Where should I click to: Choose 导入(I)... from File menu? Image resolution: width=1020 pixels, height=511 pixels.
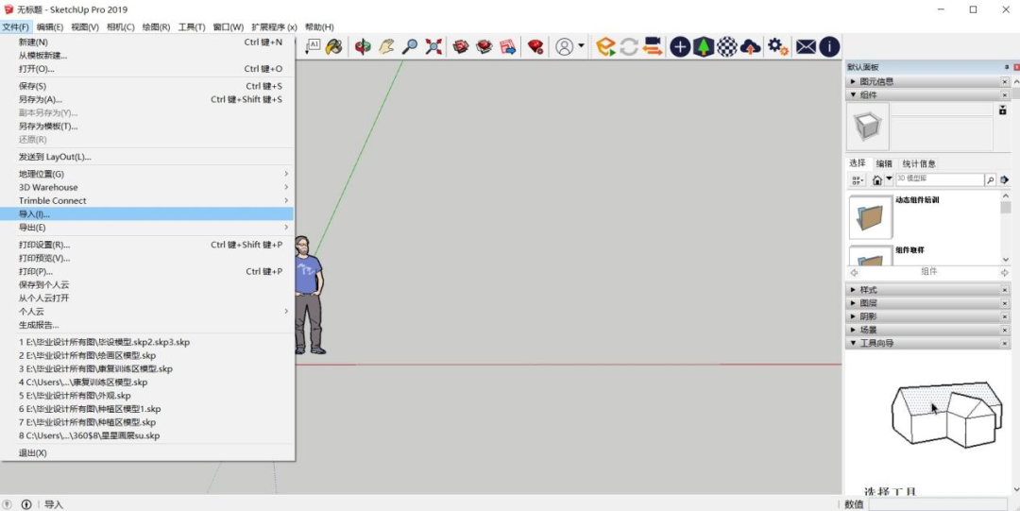pos(147,214)
